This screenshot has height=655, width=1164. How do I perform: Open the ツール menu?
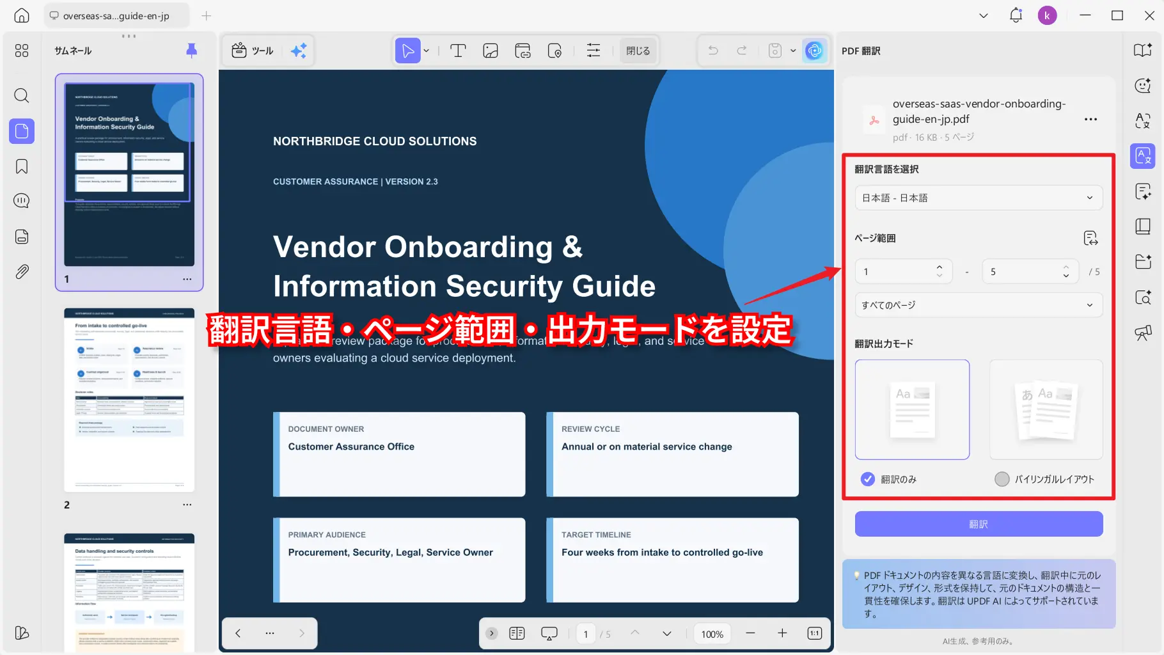(253, 51)
